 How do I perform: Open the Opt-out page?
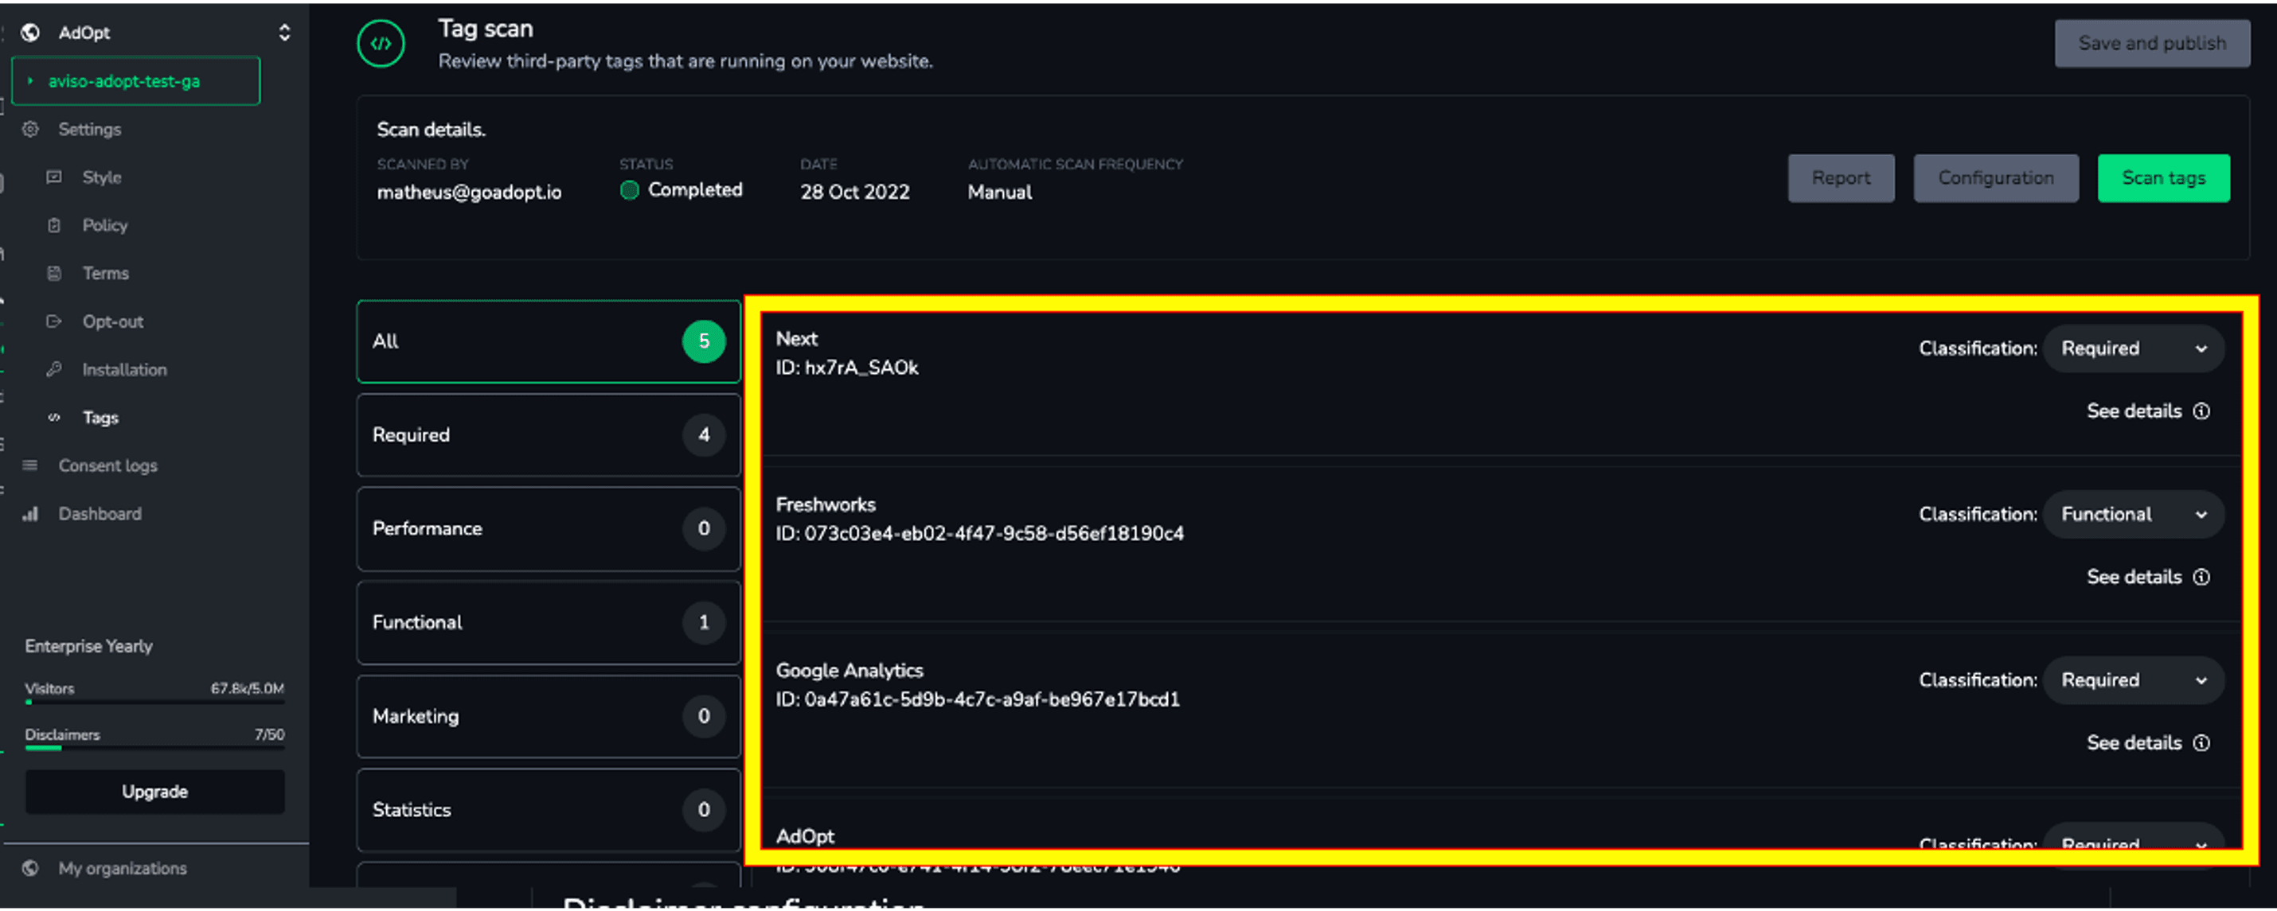112,321
